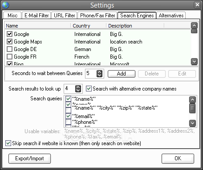Close the Settings dialog

click(x=197, y=5)
